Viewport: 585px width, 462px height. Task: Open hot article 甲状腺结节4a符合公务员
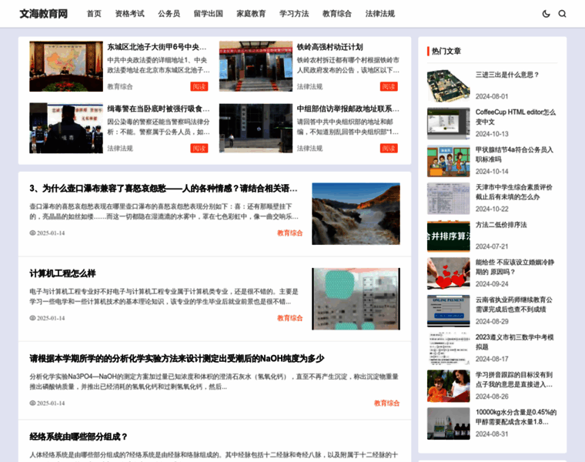(x=514, y=155)
